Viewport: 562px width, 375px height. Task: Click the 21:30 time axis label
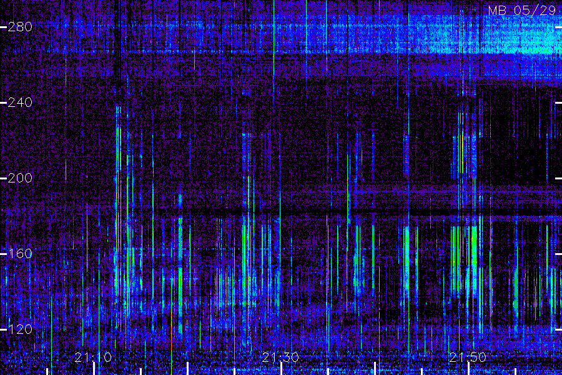point(280,357)
